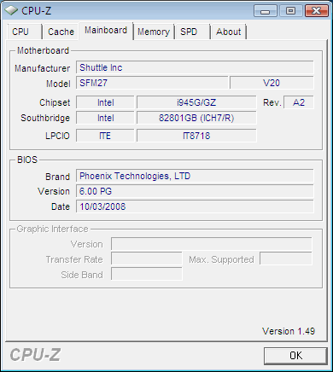
Task: Switch to the Memory tab
Action: pos(154,32)
